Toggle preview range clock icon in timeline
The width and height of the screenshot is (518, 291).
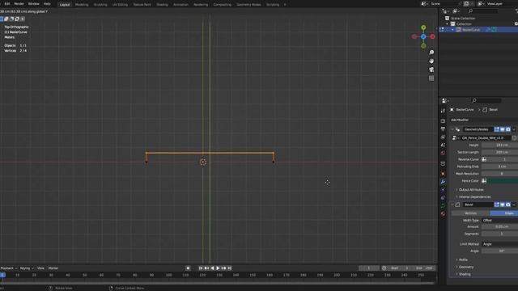coord(384,268)
